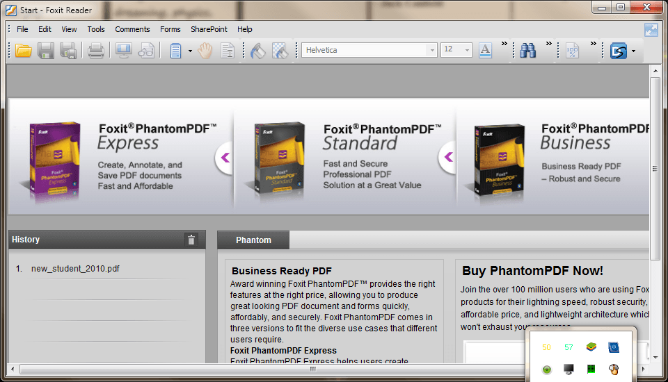
Task: Click the expand-arrows icon beside the menu bar
Action: [x=651, y=30]
